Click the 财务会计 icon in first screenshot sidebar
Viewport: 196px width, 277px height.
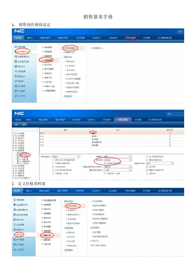tap(16, 66)
